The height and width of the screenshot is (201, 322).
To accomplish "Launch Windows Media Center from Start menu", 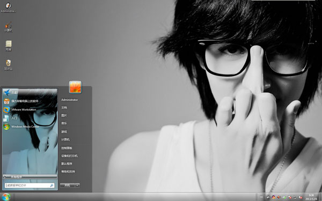I will point(30,126).
